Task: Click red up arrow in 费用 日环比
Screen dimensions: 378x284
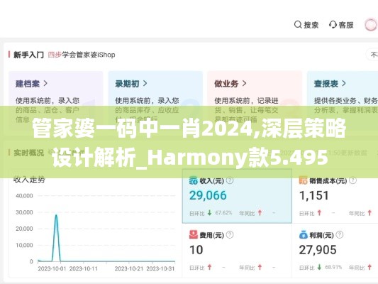Action: 209,267
